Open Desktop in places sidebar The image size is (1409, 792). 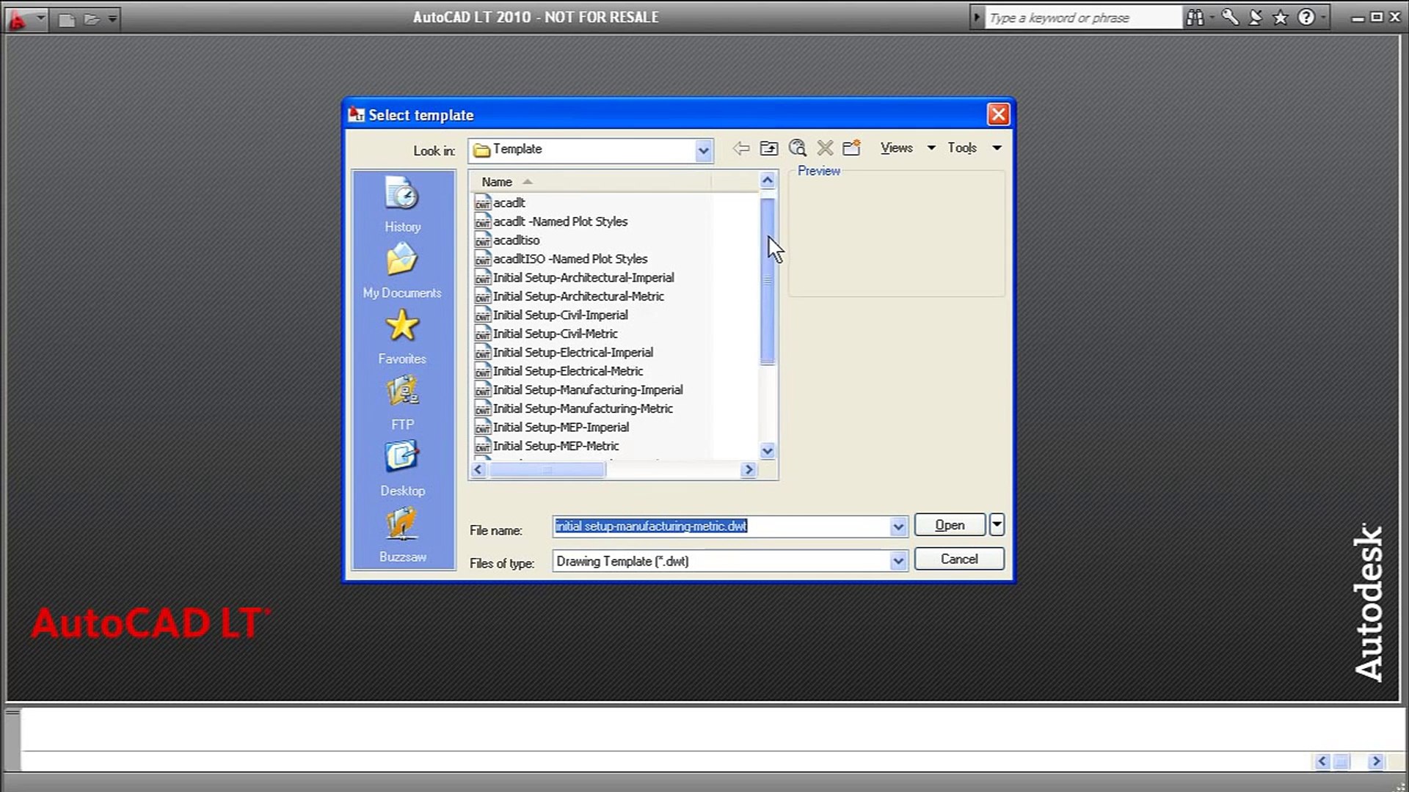pos(402,469)
